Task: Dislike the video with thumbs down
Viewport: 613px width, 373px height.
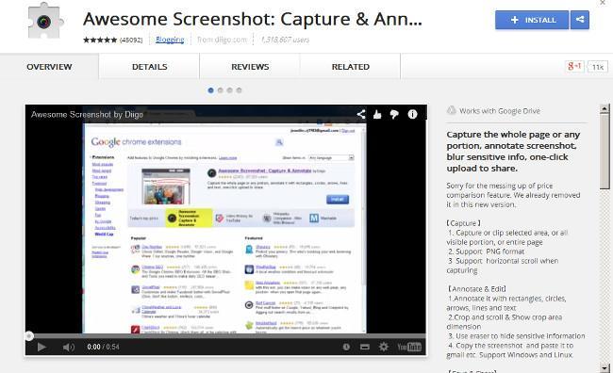Action: pos(394,114)
